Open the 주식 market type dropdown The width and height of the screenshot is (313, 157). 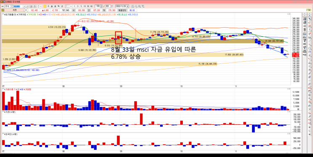coord(8,6)
